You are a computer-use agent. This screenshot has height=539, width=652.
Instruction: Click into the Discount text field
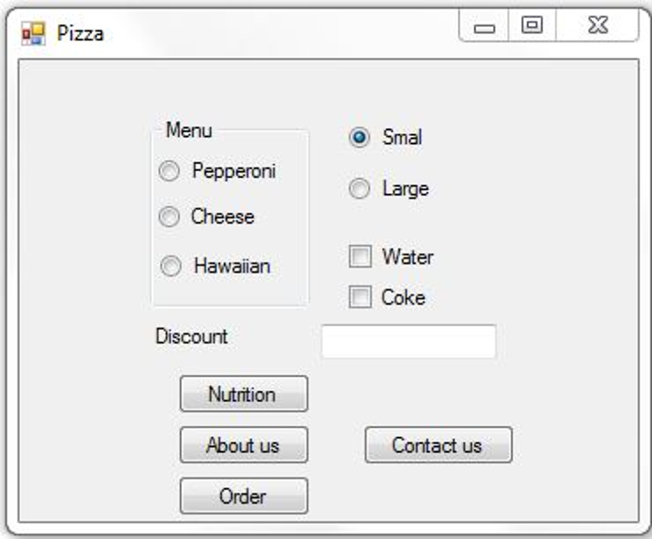click(409, 342)
